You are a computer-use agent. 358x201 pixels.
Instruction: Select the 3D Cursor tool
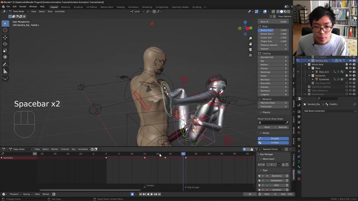pyautogui.click(x=5, y=30)
